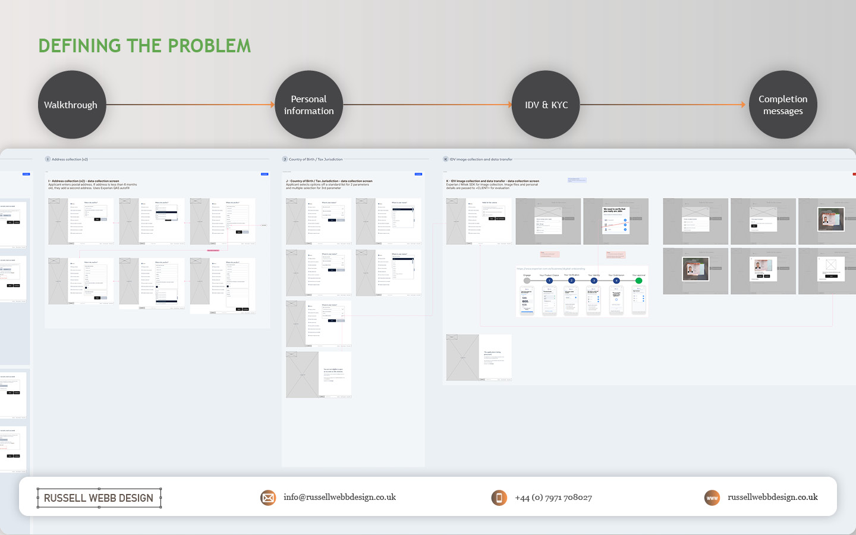Go to the Completion messages step
This screenshot has height=535, width=856.
[782, 105]
